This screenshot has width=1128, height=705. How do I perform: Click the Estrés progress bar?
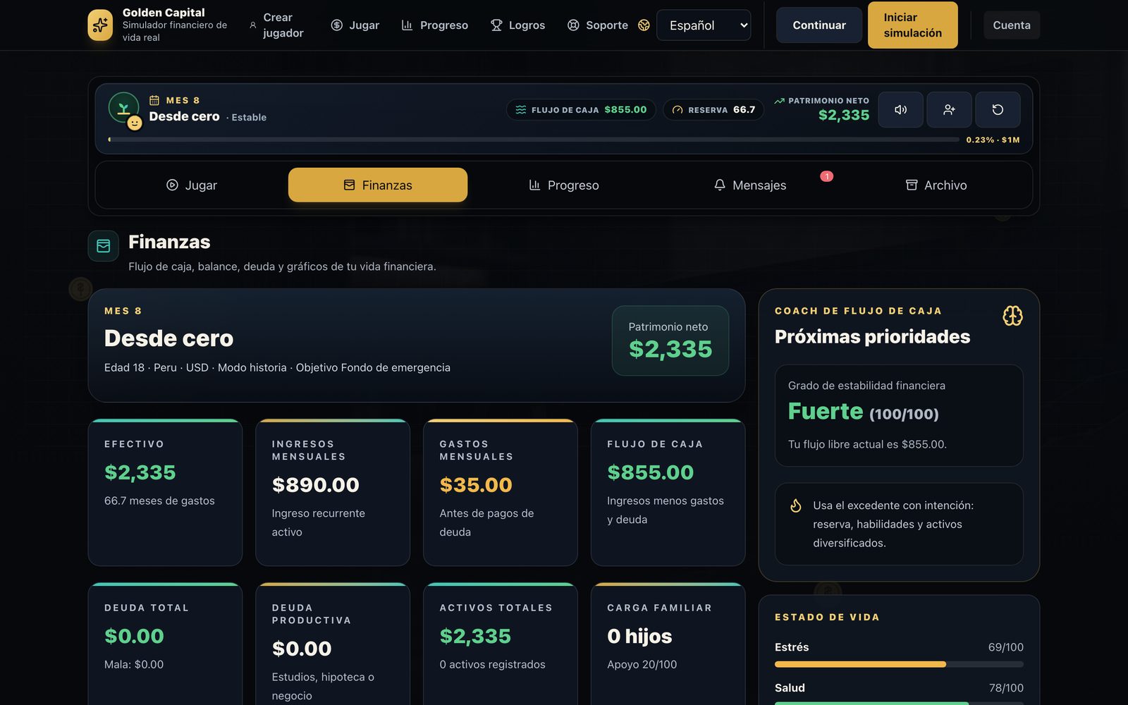(899, 664)
